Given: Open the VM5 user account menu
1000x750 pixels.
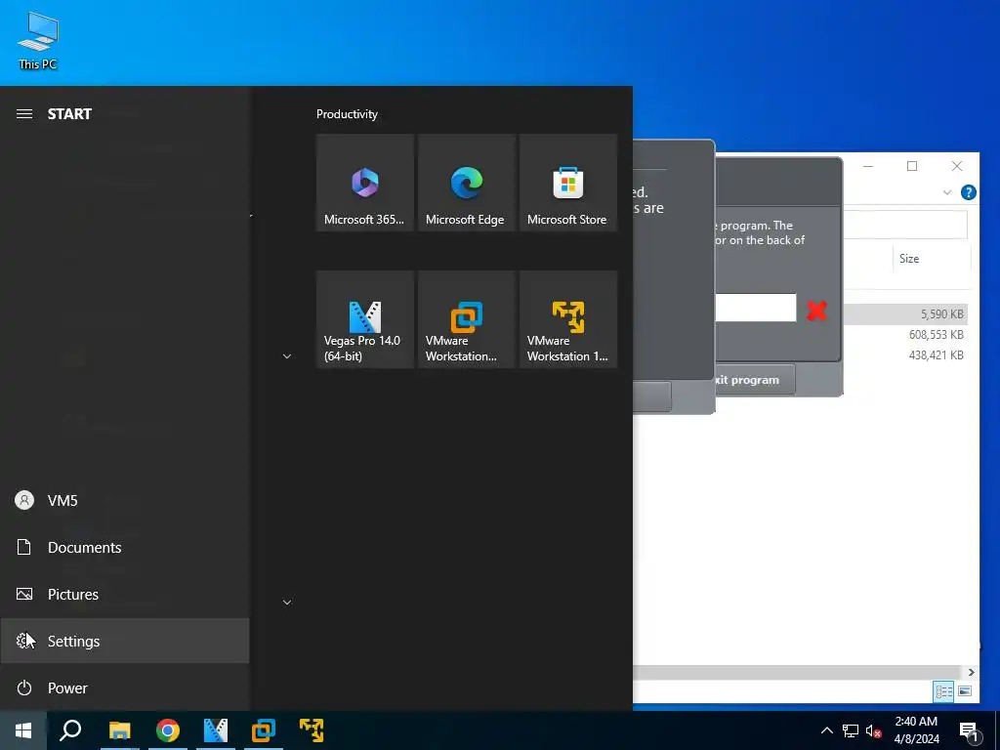Looking at the screenshot, I should [124, 501].
